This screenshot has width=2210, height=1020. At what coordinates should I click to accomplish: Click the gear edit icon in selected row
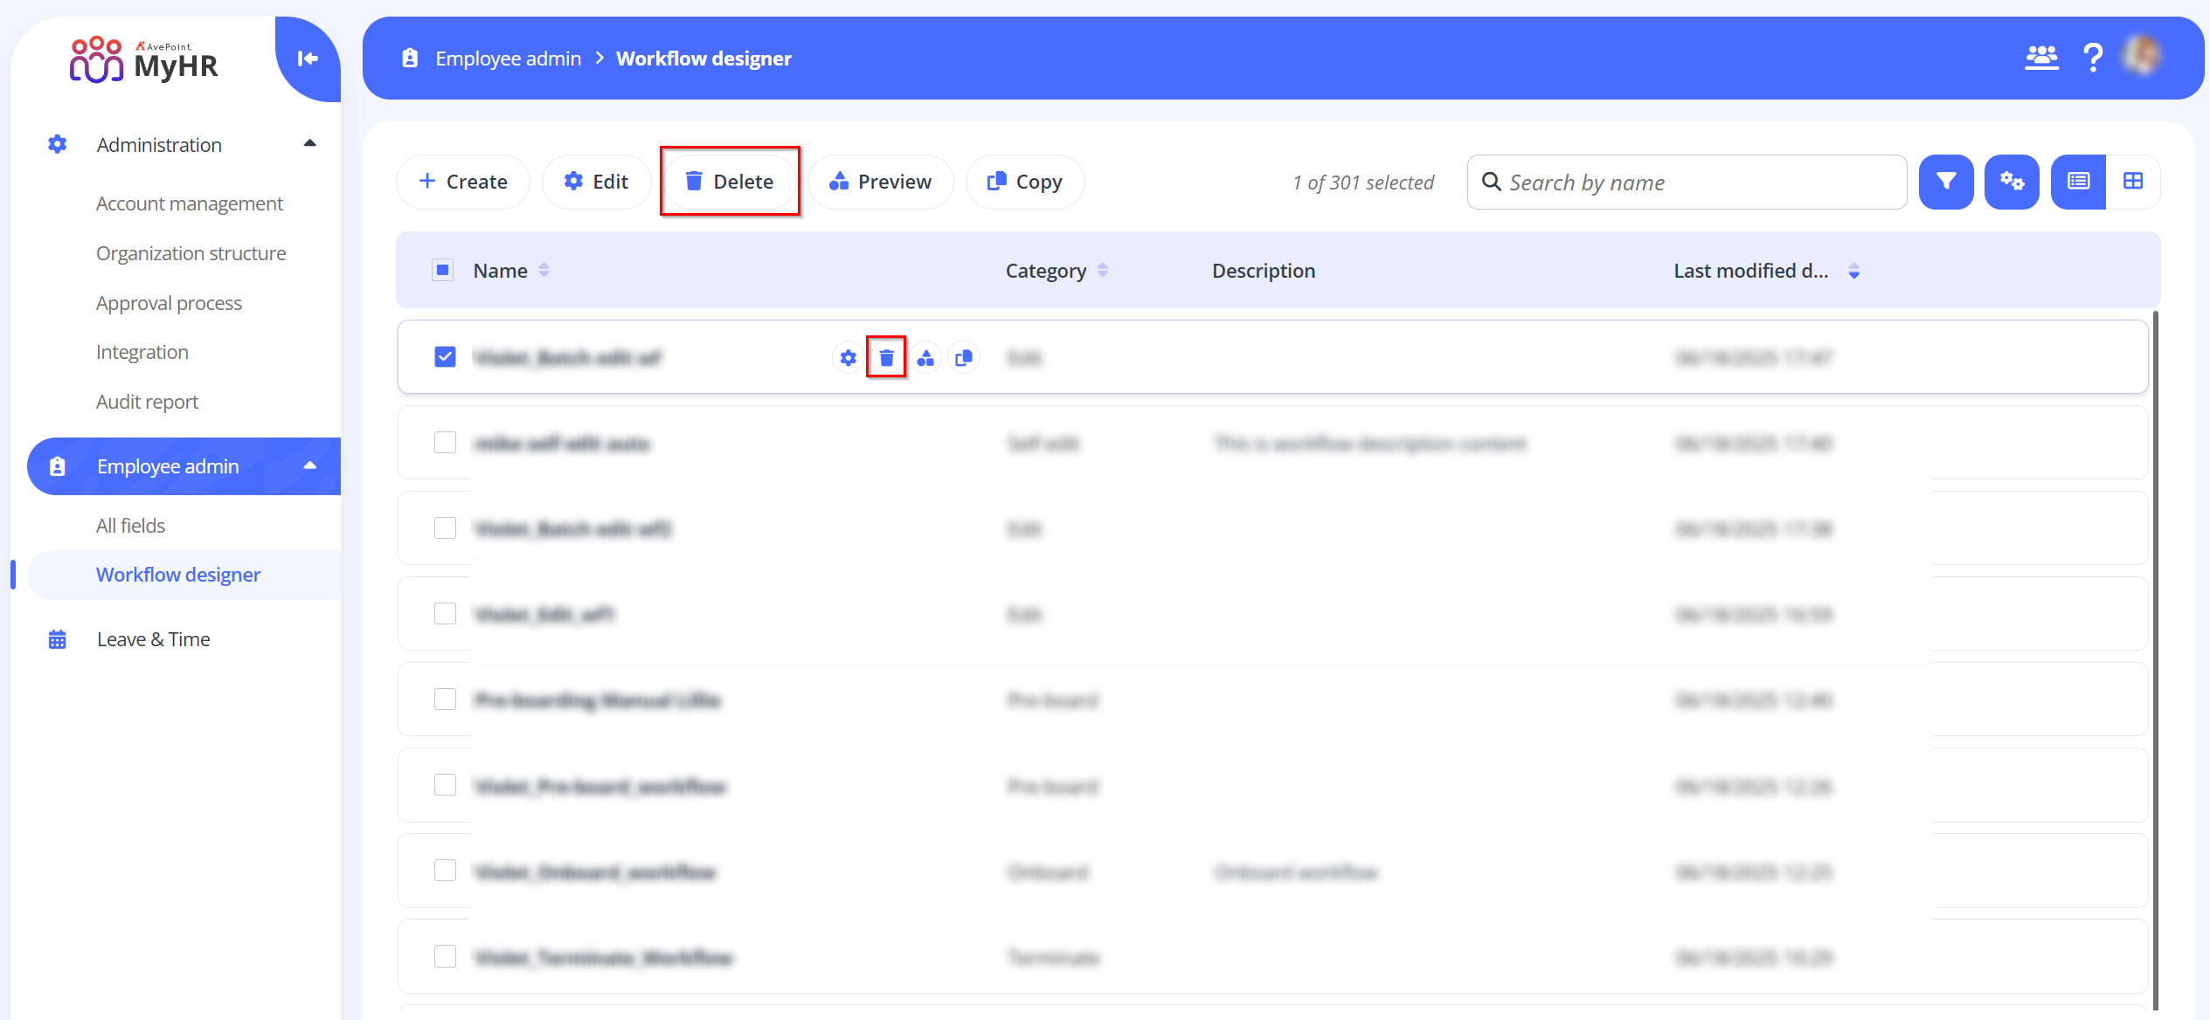point(848,357)
